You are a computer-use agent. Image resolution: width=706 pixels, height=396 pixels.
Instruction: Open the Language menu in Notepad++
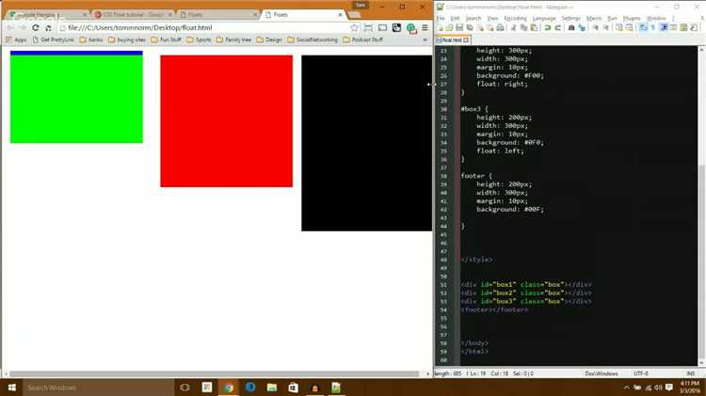(544, 18)
